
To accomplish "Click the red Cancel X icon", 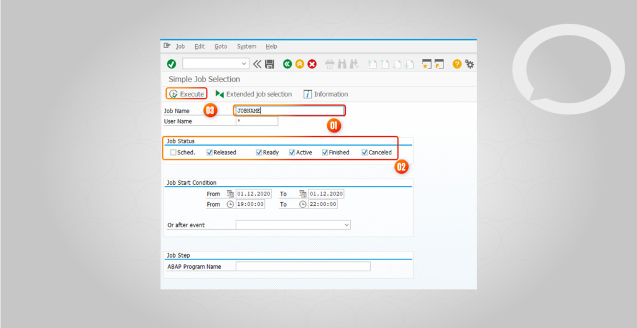I will point(312,64).
